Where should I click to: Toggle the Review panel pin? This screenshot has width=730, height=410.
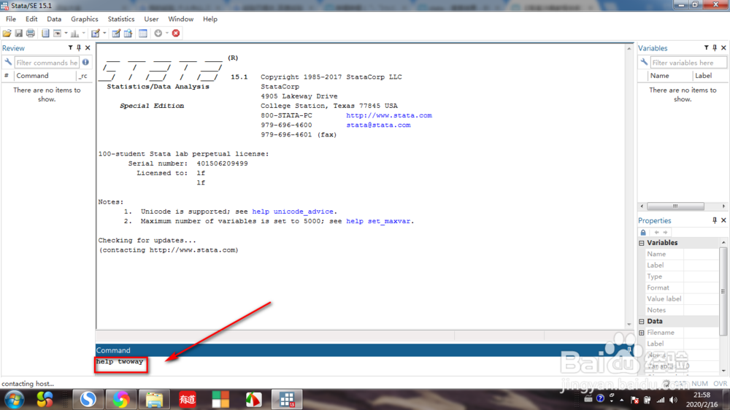click(79, 47)
